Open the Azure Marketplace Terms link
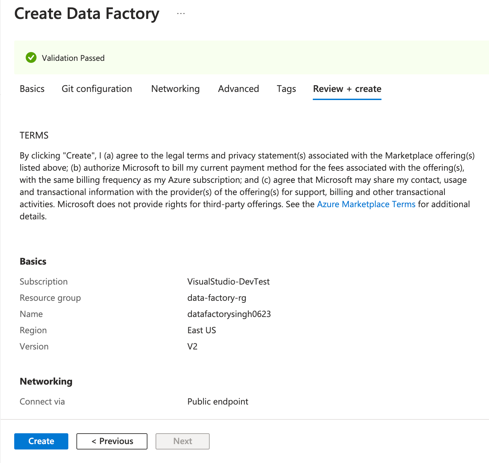The height and width of the screenshot is (463, 489). (x=366, y=204)
